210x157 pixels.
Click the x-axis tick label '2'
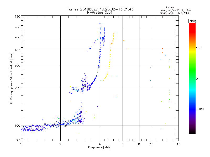pyautogui.click(x=60, y=144)
